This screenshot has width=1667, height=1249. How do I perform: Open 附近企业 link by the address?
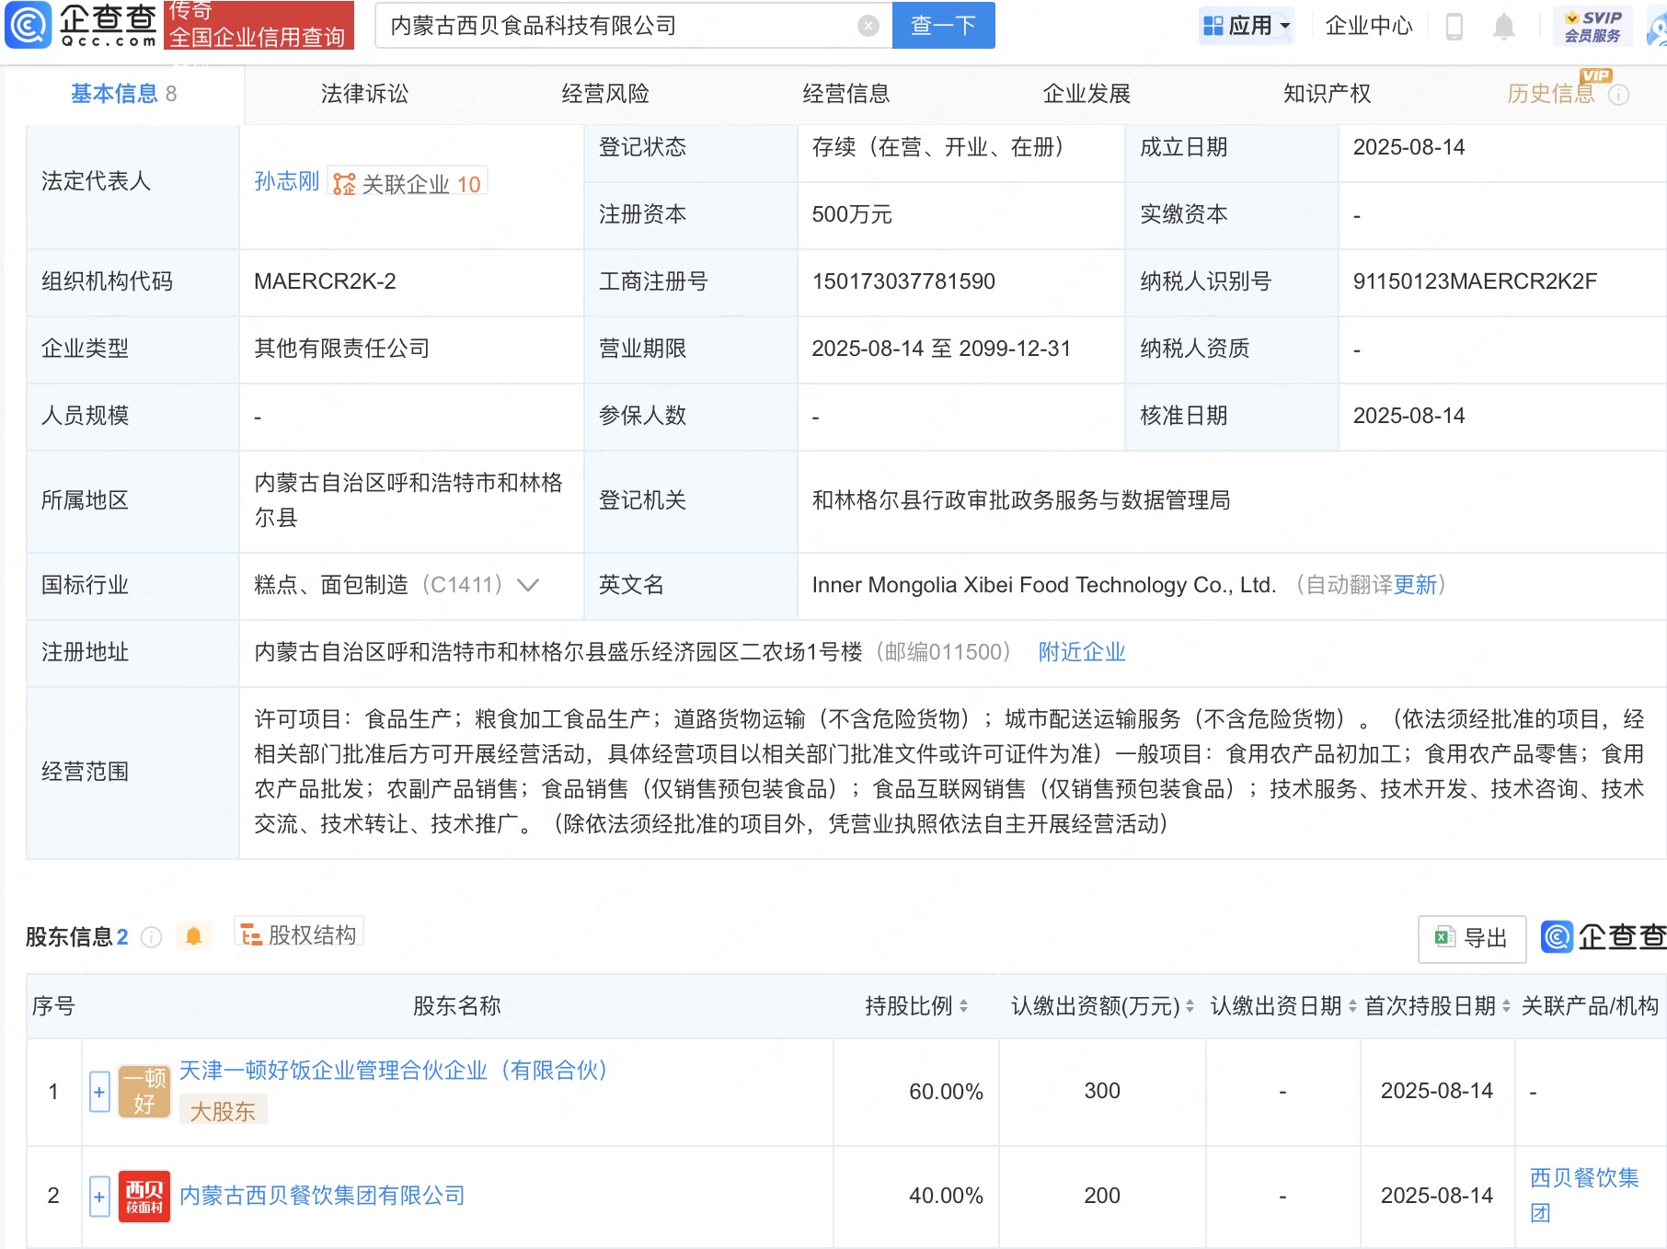1082,652
